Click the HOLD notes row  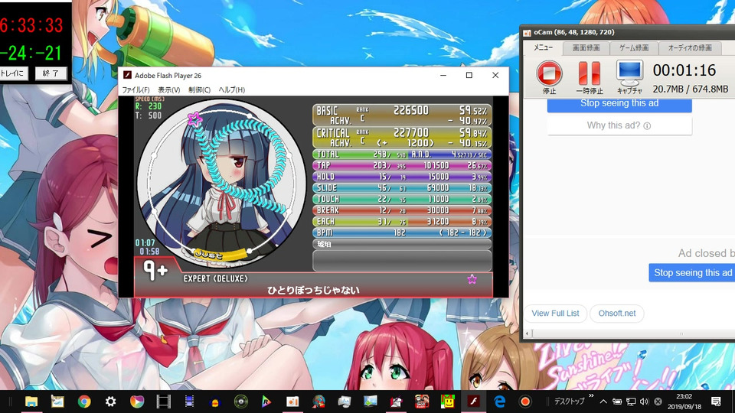(402, 177)
